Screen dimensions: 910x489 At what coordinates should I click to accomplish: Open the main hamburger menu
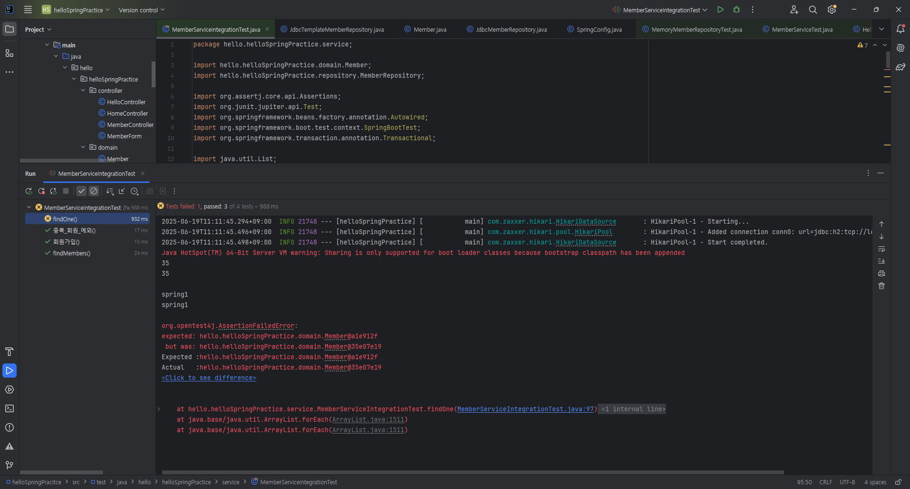[x=28, y=9]
